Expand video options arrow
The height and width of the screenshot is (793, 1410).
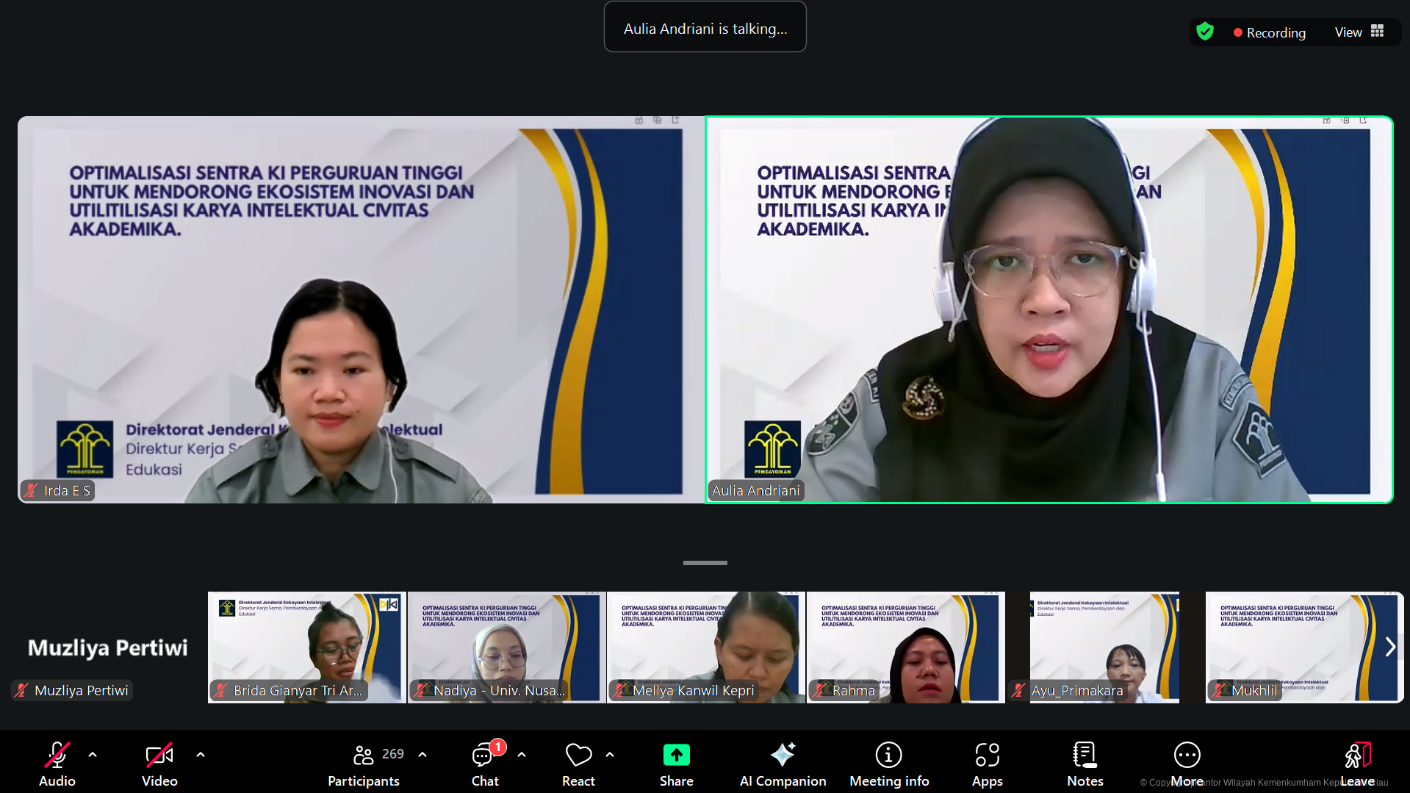(201, 755)
